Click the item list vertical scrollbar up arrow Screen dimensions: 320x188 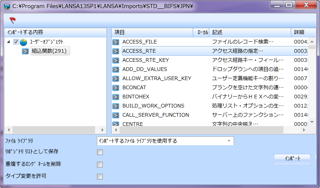pyautogui.click(x=312, y=41)
